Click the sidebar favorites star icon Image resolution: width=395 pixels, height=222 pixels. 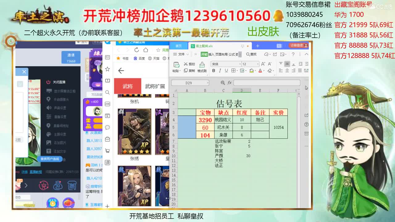click(x=107, y=69)
